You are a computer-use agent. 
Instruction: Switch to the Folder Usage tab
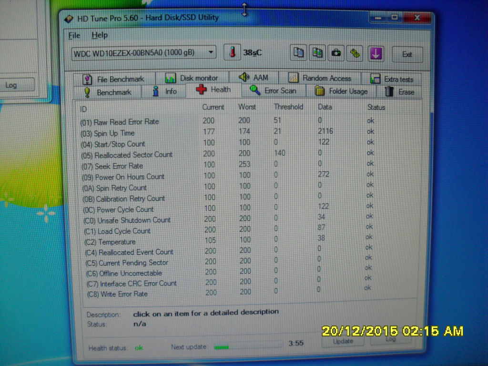[x=341, y=91]
